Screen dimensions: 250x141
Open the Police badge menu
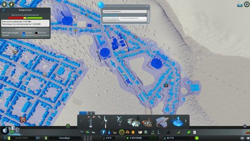(x=133, y=132)
